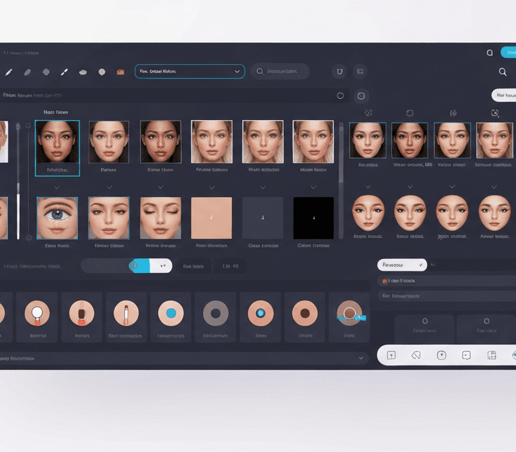Click the left card with circle icon below the rows
This screenshot has width=516, height=452.
click(x=424, y=329)
